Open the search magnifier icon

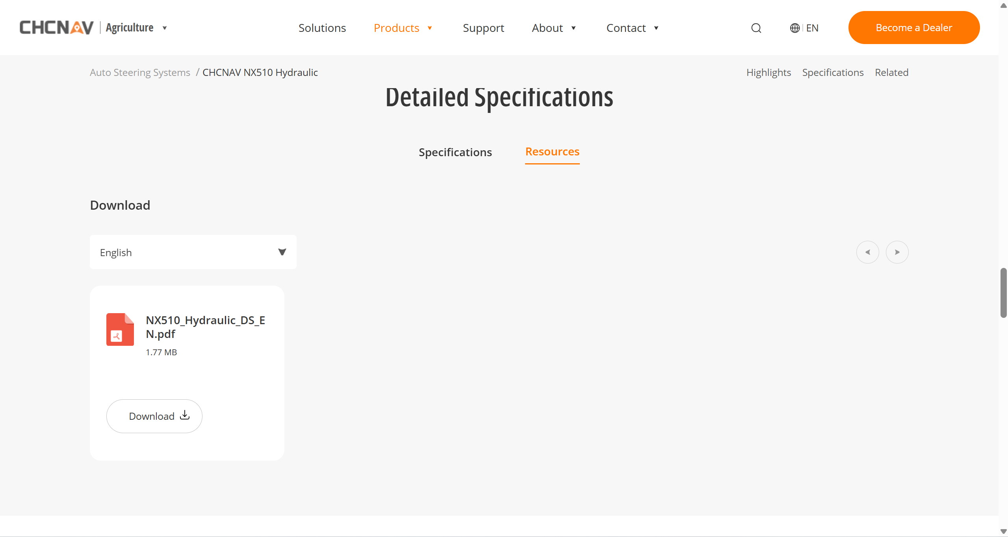pyautogui.click(x=756, y=28)
